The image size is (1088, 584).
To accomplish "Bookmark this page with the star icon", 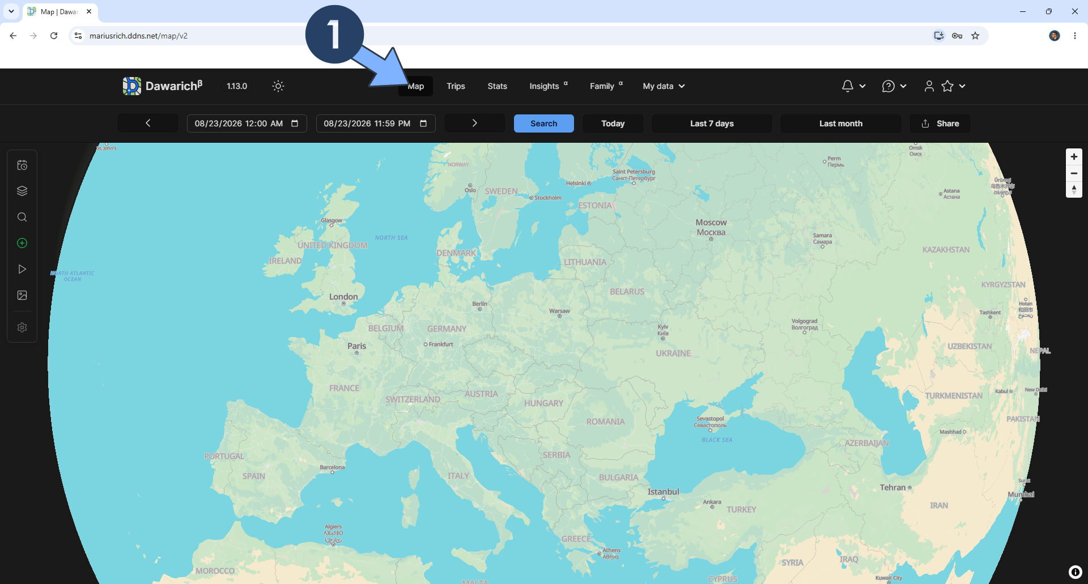I will [x=975, y=36].
